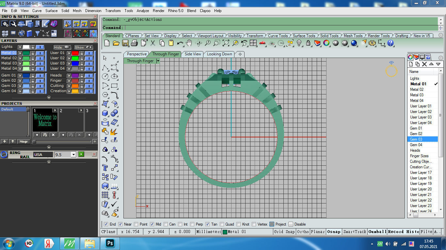
Task: Expand the Gem 01 layer arrow button
Action: (20, 76)
